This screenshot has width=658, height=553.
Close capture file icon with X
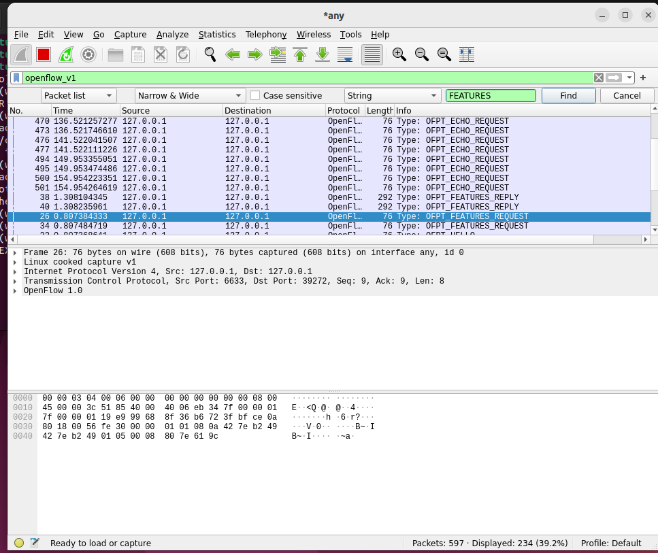(161, 54)
